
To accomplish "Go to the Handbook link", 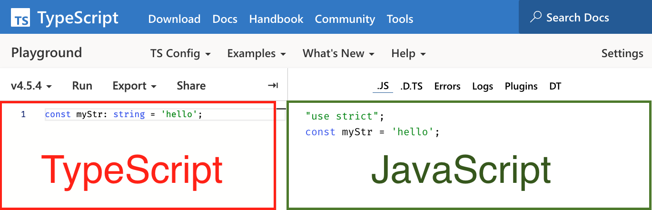I will [276, 19].
